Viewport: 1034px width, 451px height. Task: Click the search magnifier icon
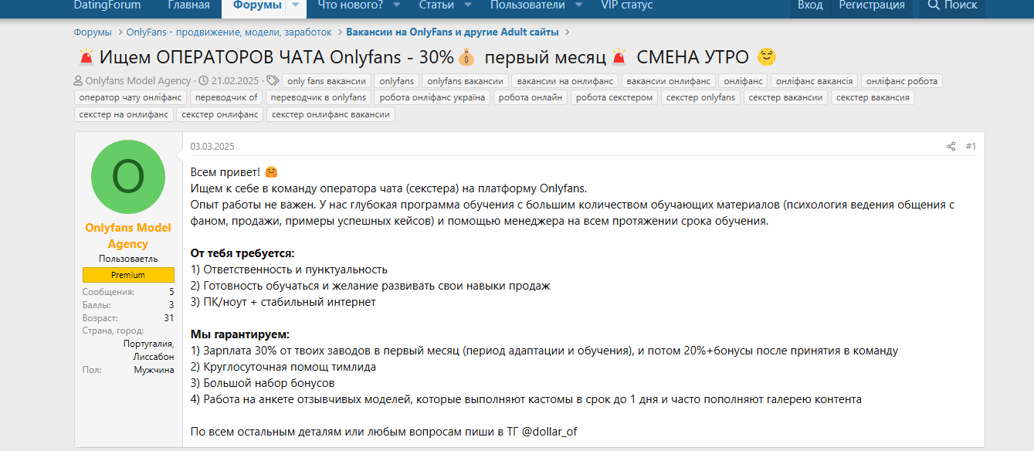(933, 5)
